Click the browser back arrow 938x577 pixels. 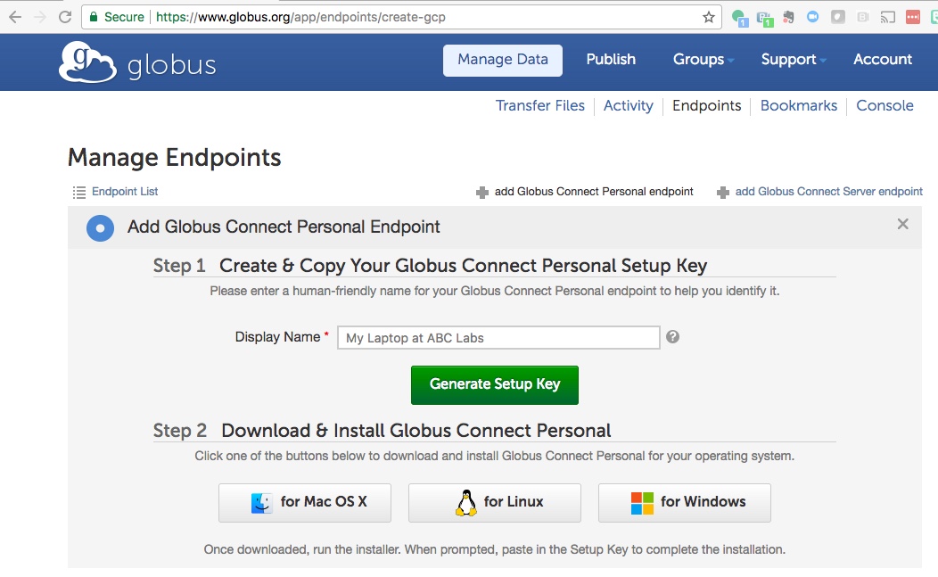click(x=15, y=17)
